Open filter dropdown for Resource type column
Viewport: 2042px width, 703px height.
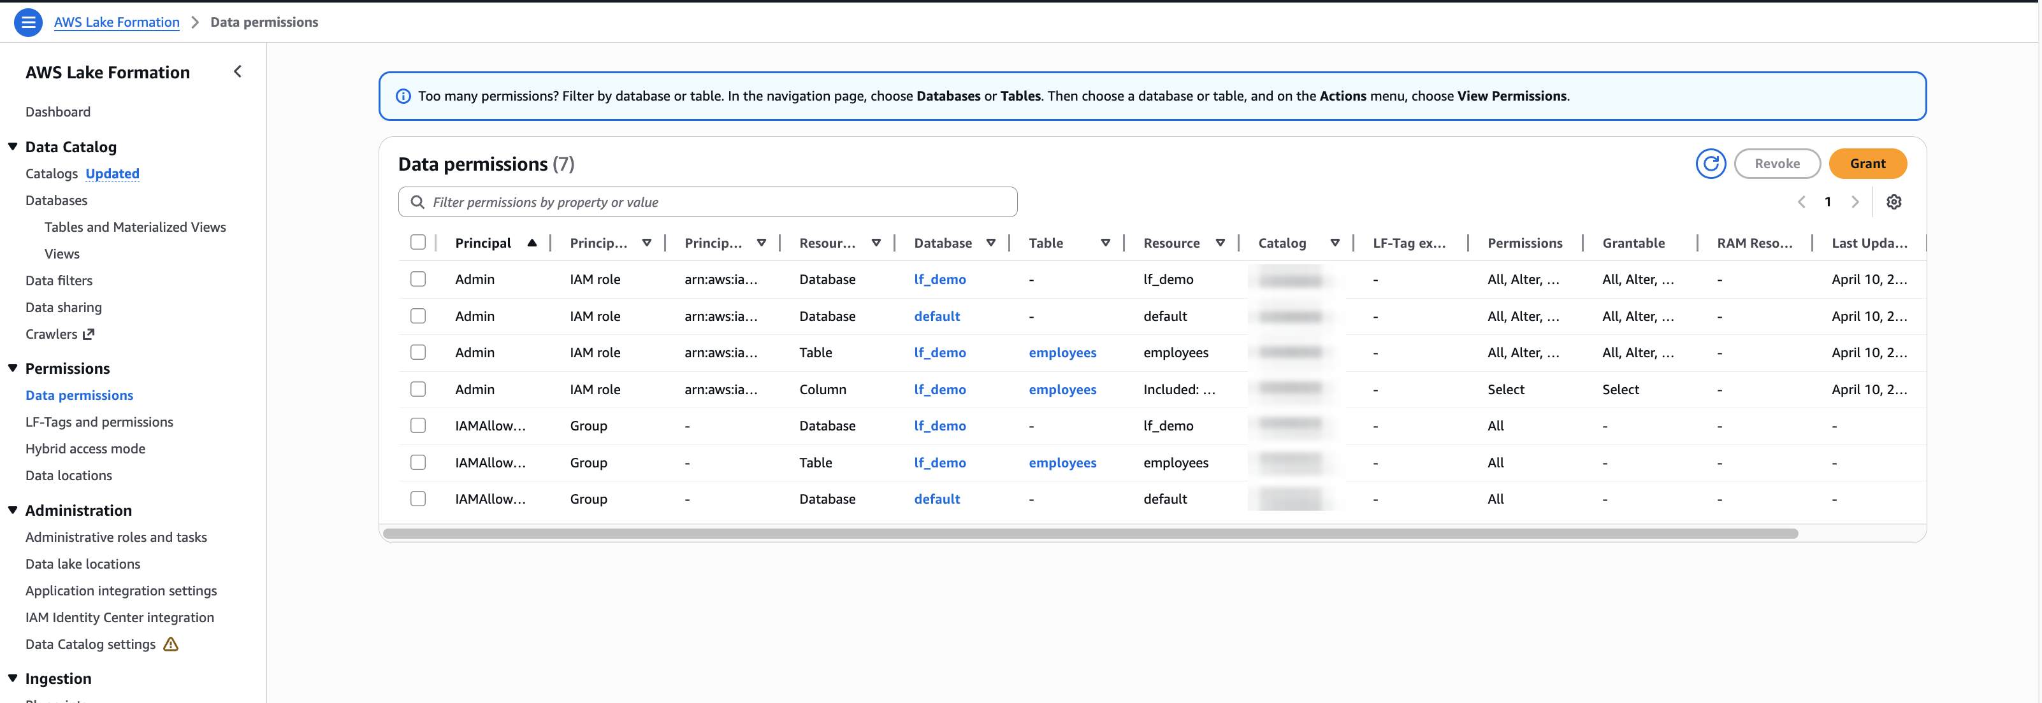[x=876, y=243]
